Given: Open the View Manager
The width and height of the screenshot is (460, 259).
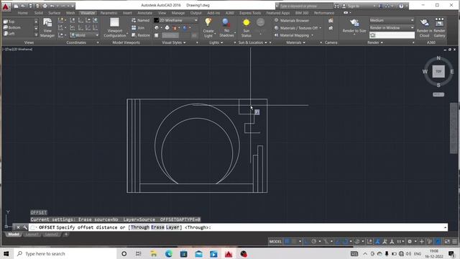Looking at the screenshot, I should (x=47, y=27).
